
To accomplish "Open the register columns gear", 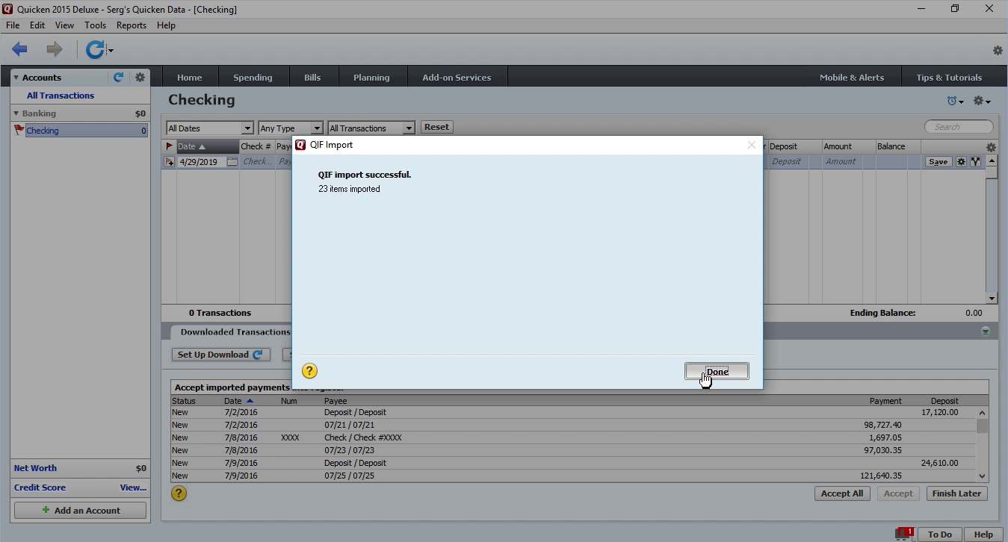I will click(991, 147).
